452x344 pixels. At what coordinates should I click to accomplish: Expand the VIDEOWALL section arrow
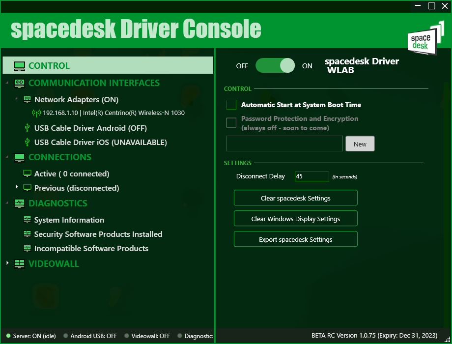coord(7,263)
